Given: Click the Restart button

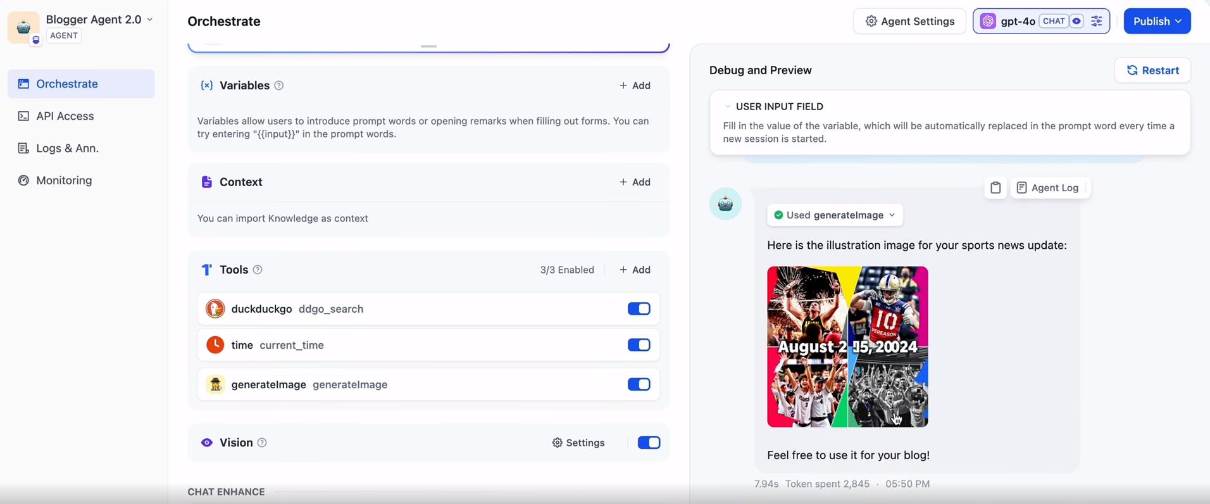Looking at the screenshot, I should click(x=1152, y=70).
